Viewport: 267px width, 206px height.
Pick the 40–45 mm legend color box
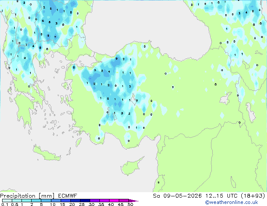pyautogui.click(x=114, y=201)
